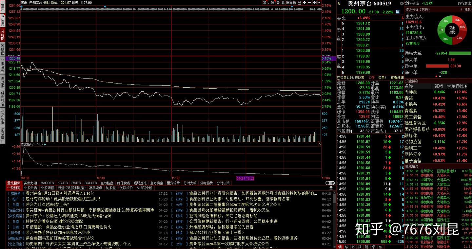
Task: Click the minus zoom-out icon above the chart
Action: tap(309, 3)
